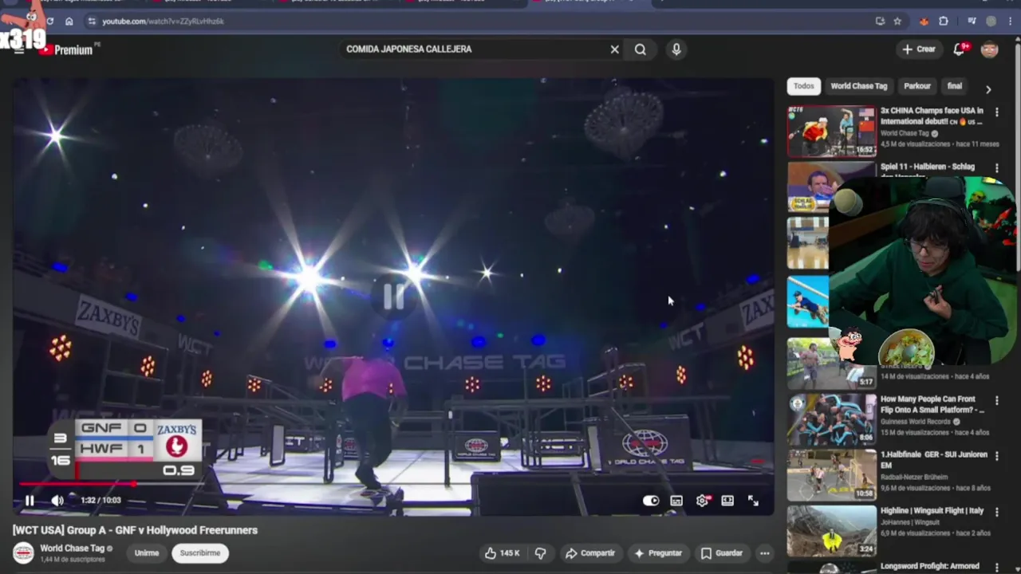1021x574 pixels.
Task: Bookmark this page with the star
Action: click(897, 22)
